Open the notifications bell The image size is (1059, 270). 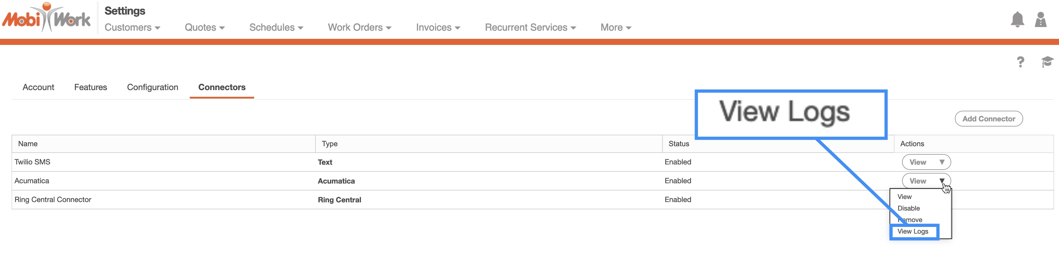click(x=1017, y=19)
